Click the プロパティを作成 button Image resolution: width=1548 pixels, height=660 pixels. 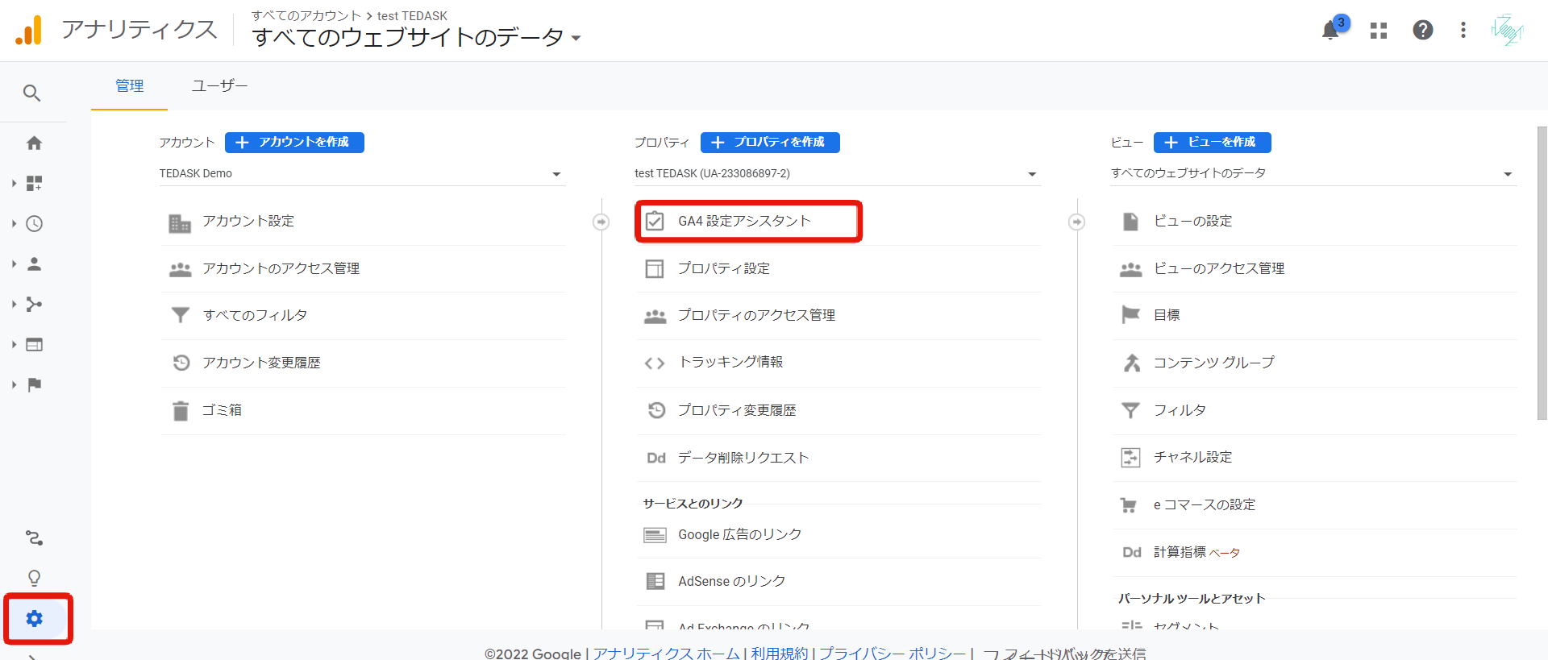(x=770, y=143)
